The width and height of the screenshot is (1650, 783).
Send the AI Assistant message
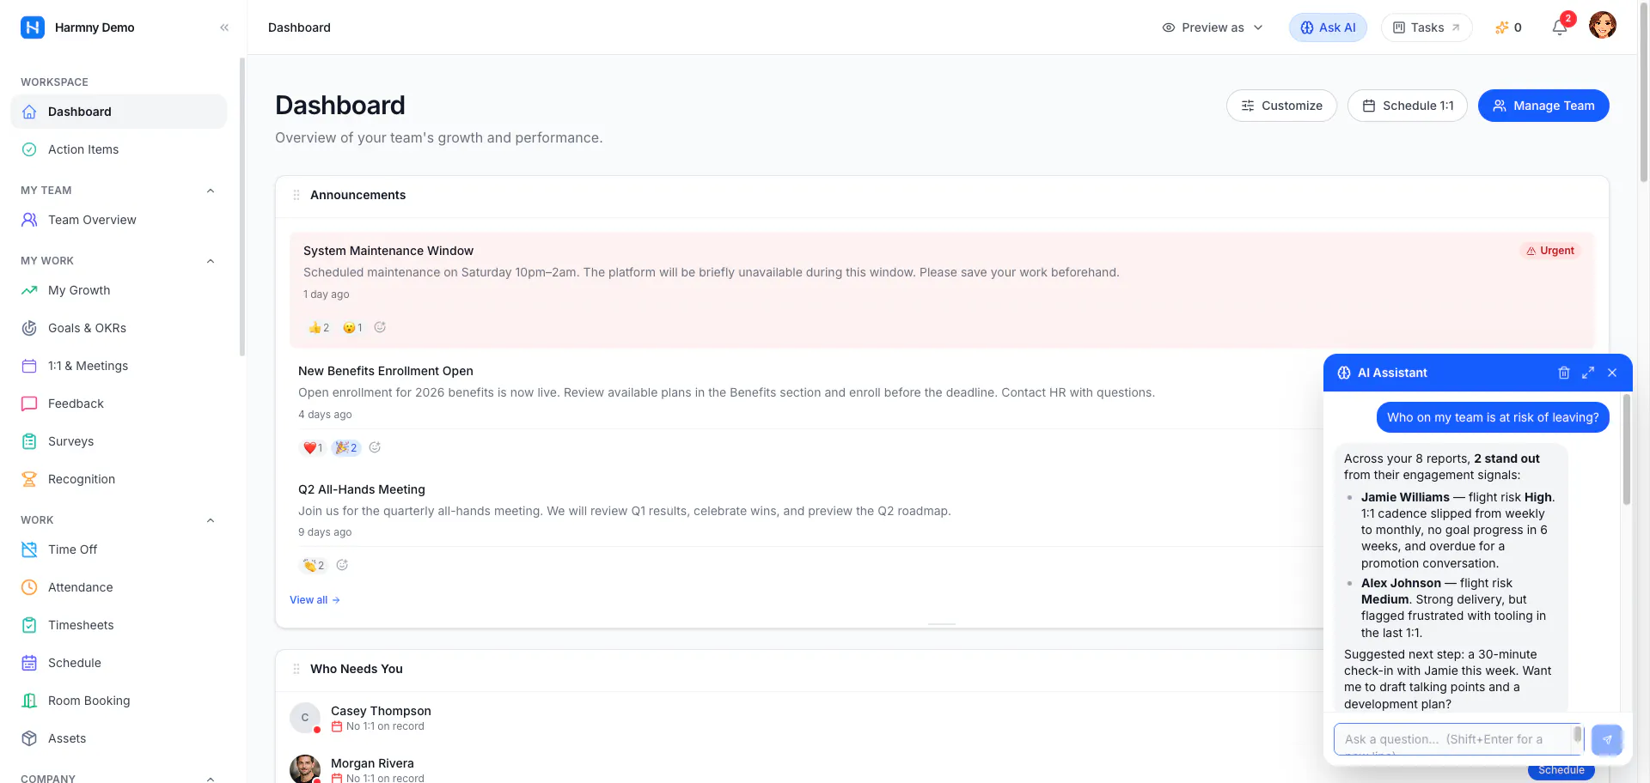(1607, 739)
